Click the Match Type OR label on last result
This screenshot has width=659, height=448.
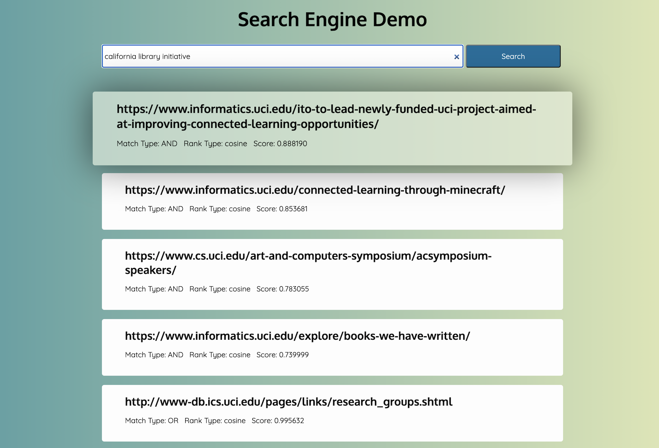(x=152, y=420)
